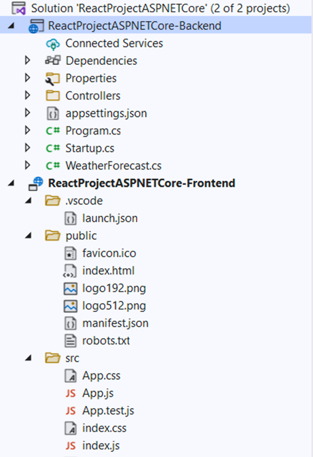Screen dimensions: 313x457
Task: Collapse the public folder
Action: (29, 236)
